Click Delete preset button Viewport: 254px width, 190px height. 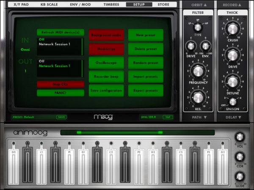[146, 49]
